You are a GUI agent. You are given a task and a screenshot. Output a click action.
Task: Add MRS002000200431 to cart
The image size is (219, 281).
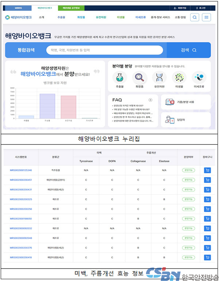click(207, 190)
